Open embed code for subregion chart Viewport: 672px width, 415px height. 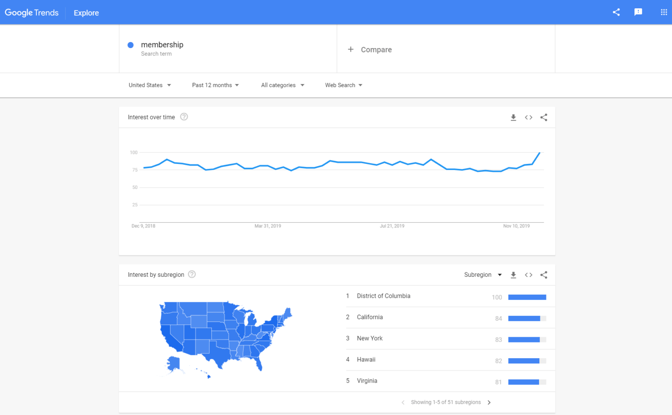[528, 275]
